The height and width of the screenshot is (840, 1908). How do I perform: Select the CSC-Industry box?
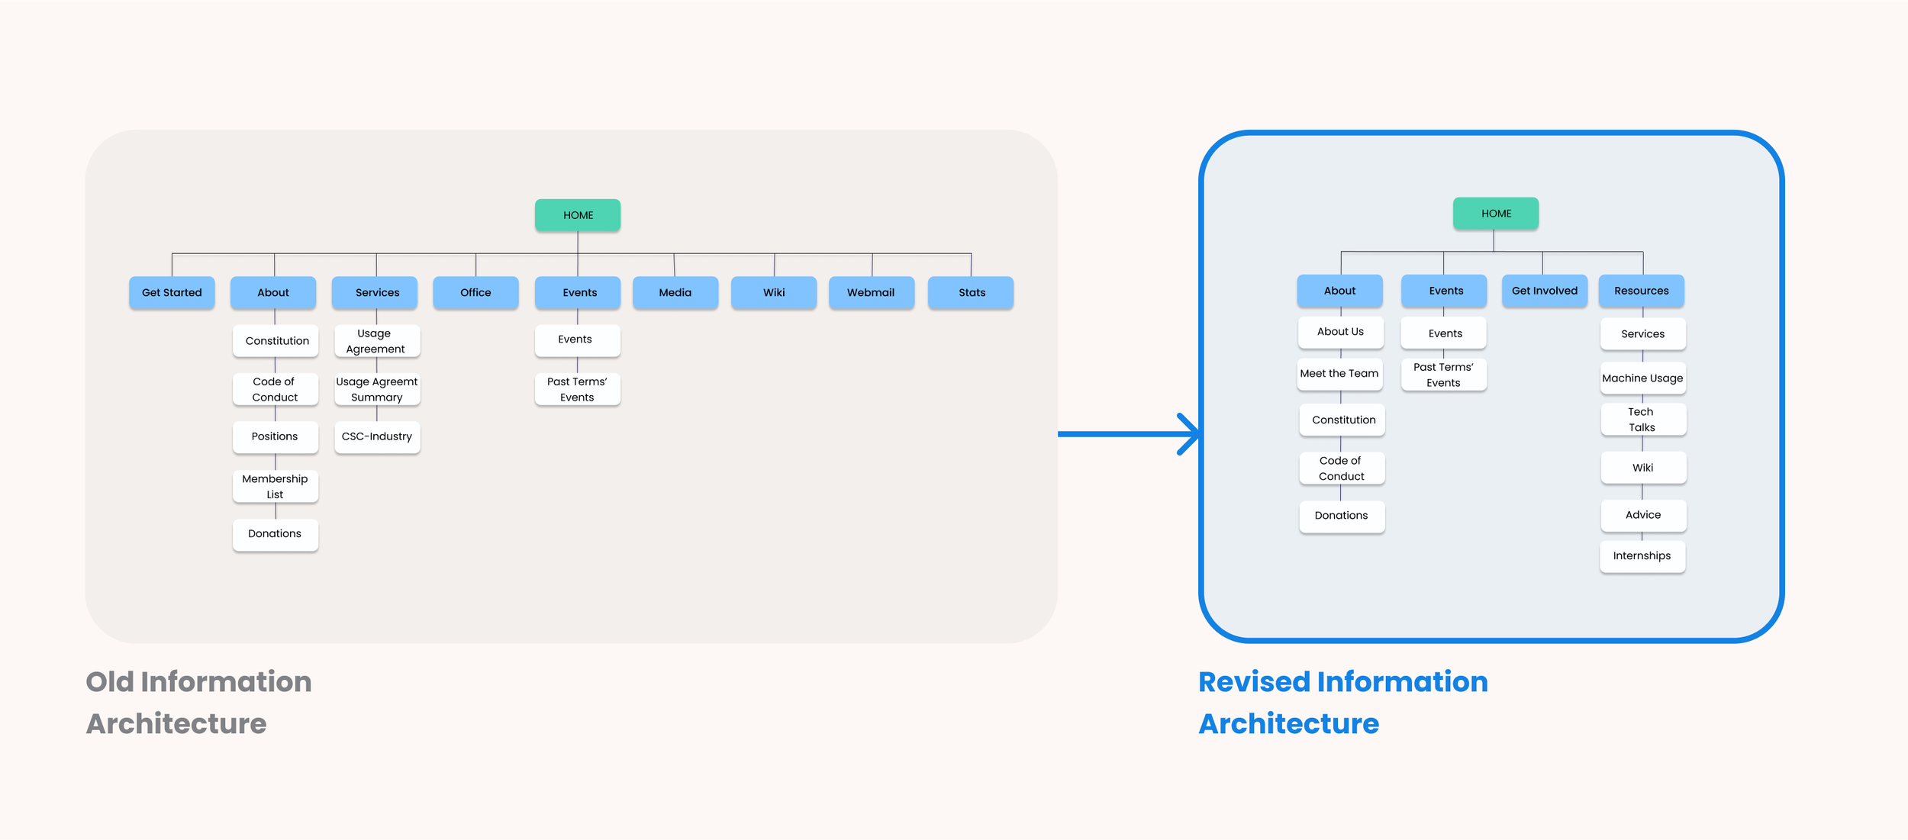[377, 436]
